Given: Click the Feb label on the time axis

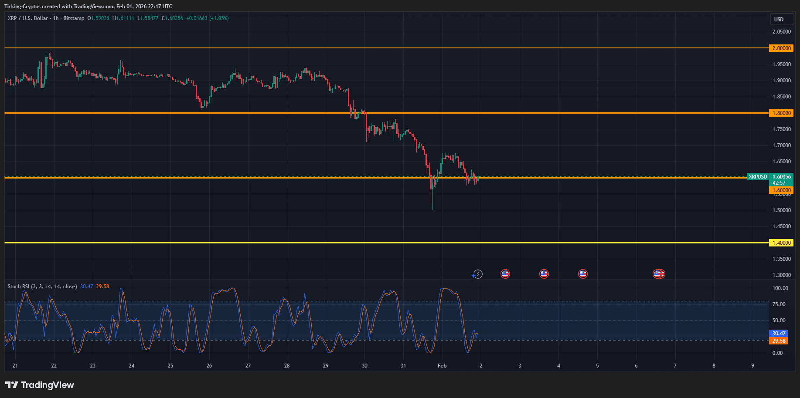Looking at the screenshot, I should point(442,366).
